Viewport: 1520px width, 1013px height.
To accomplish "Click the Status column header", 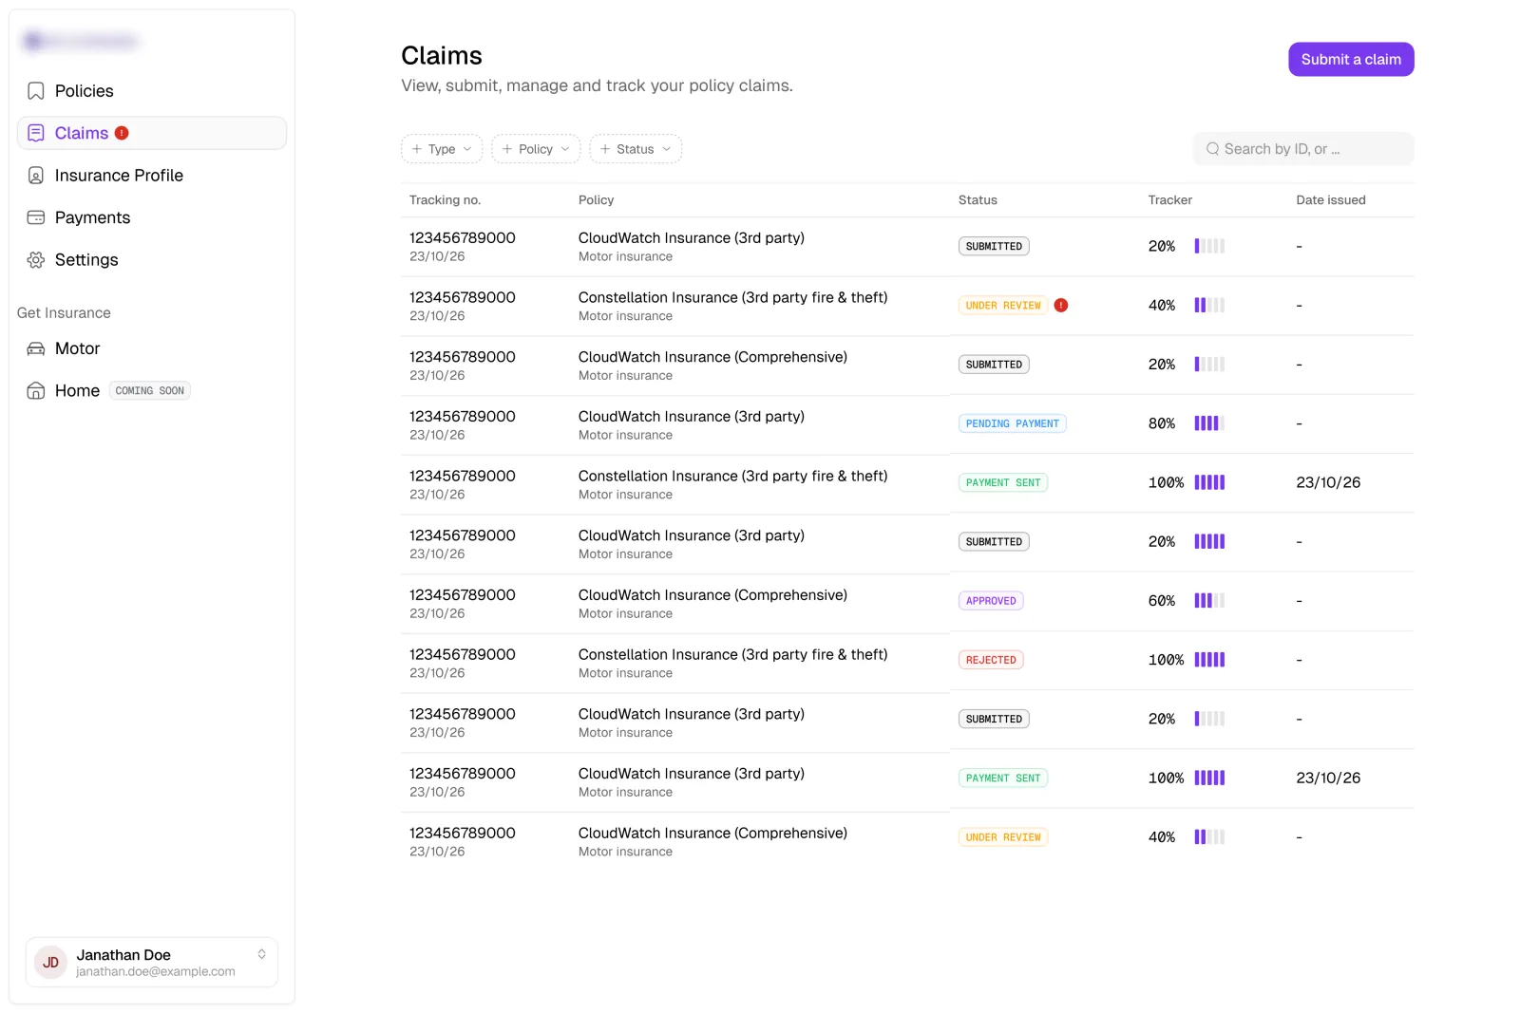I will (x=978, y=200).
